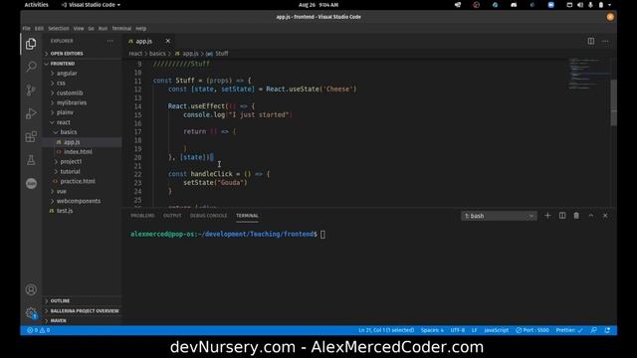Click the UTF-8 encoding status item
The width and height of the screenshot is (637, 358).
pyautogui.click(x=458, y=330)
